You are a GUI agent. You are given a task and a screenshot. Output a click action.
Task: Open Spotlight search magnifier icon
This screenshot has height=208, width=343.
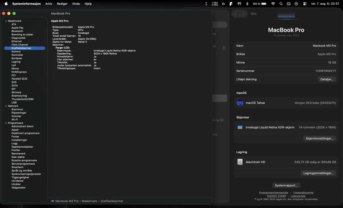[x=281, y=4]
